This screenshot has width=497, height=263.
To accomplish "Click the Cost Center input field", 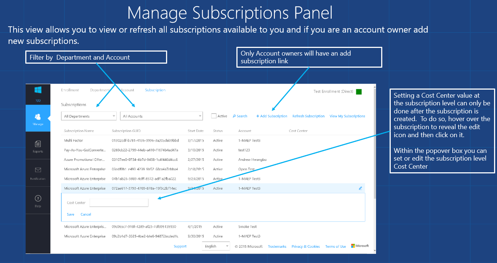I will click(119, 203).
